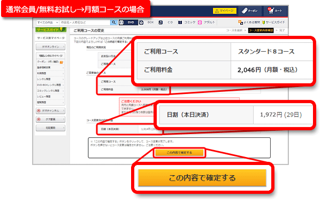The width and height of the screenshot is (321, 204).
Task: Click the pink icon beside アダルト
Action: (x=200, y=22)
